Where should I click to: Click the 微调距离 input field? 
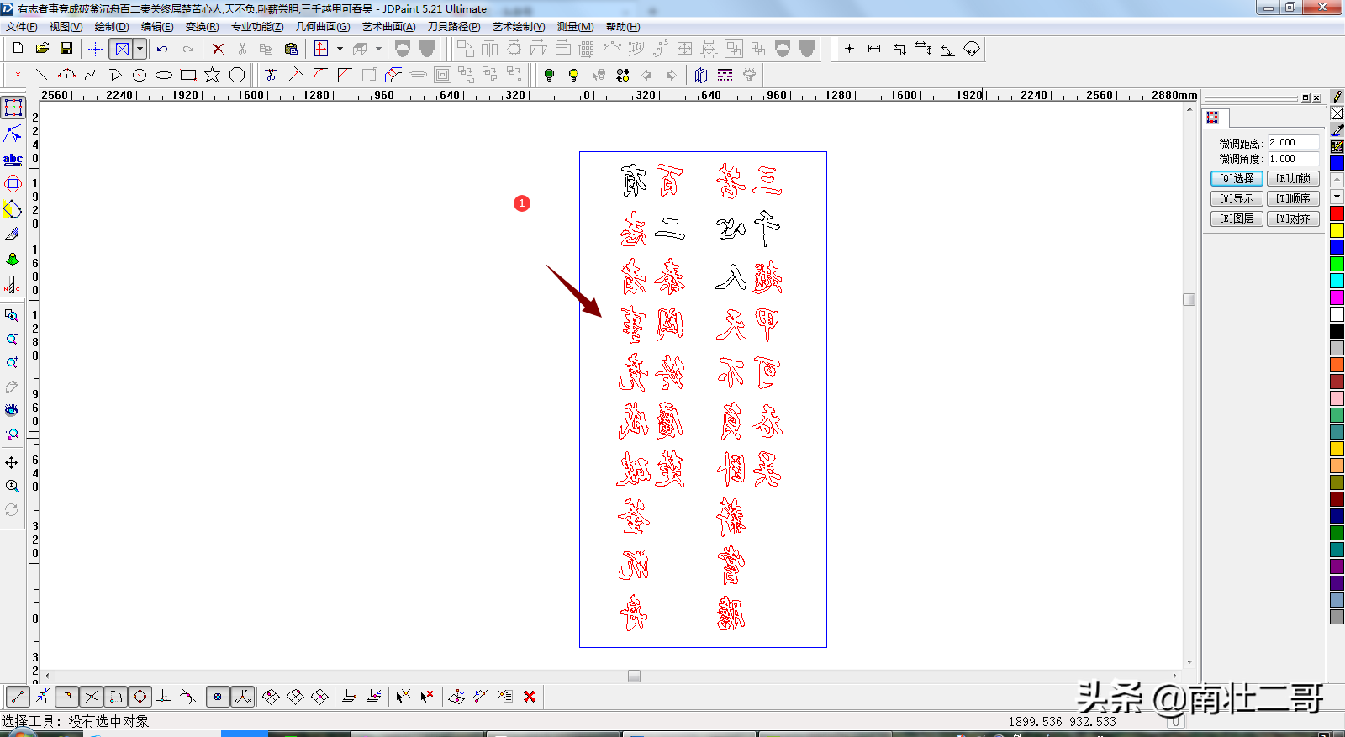(1293, 142)
